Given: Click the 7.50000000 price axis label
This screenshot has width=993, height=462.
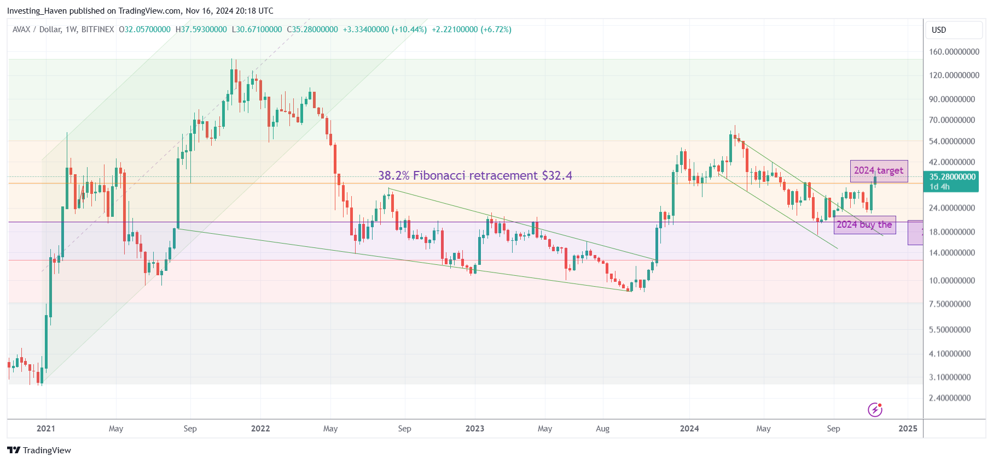Looking at the screenshot, I should pos(950,304).
